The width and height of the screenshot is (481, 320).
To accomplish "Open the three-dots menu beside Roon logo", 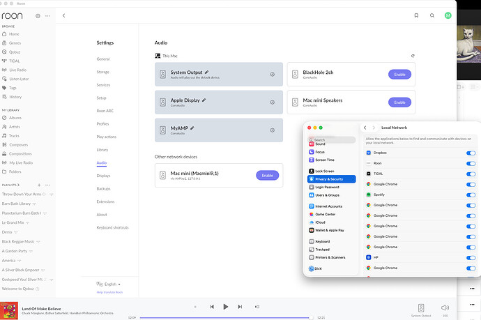I will [x=47, y=15].
